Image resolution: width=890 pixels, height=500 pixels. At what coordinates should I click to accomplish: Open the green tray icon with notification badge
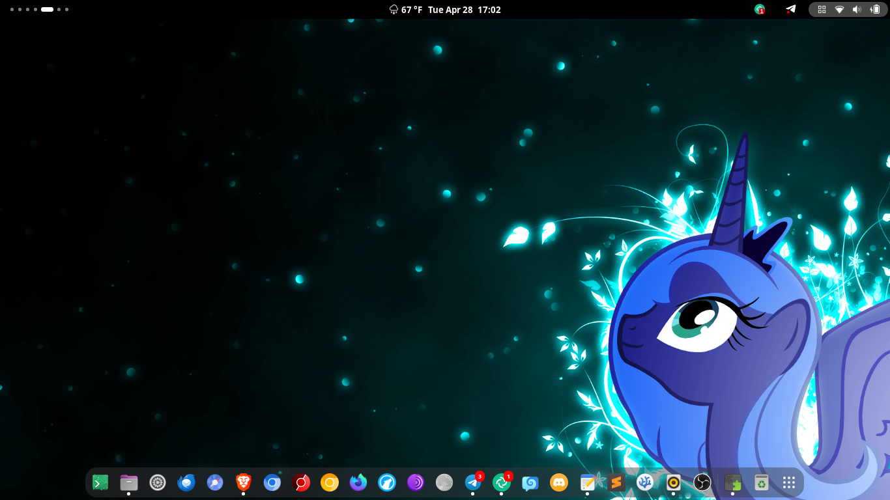tap(759, 10)
